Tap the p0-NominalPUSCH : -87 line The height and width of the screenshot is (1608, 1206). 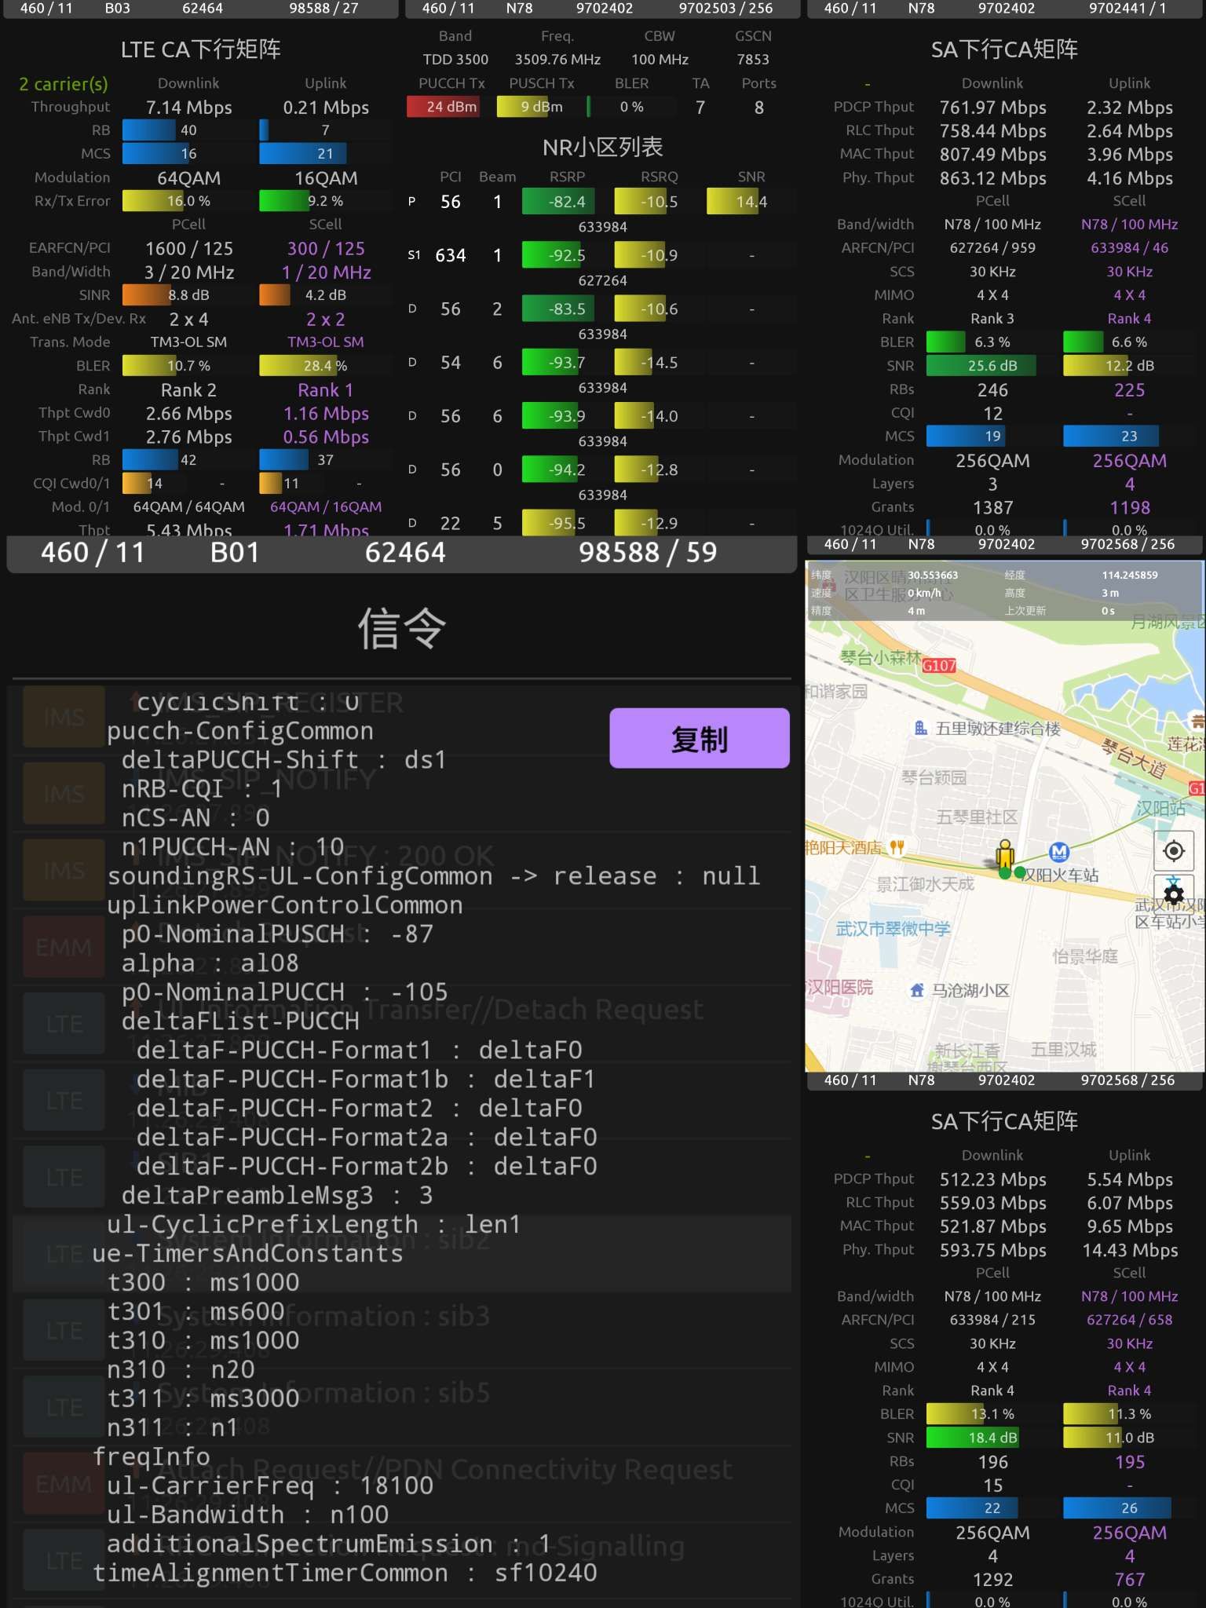coord(277,934)
